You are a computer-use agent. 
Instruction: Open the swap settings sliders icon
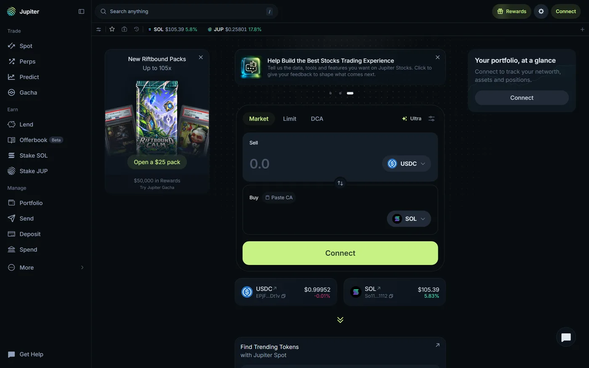(431, 119)
